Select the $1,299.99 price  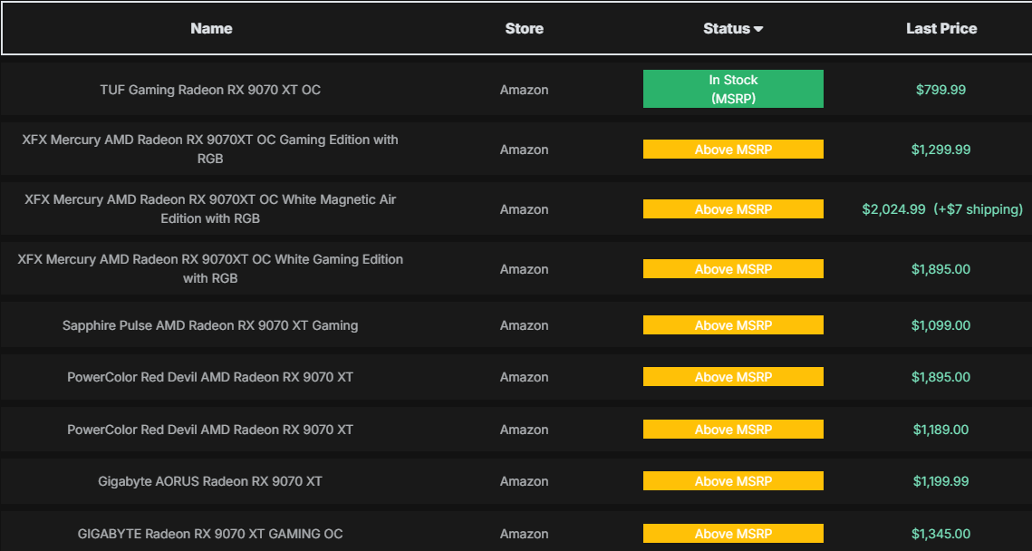[940, 150]
